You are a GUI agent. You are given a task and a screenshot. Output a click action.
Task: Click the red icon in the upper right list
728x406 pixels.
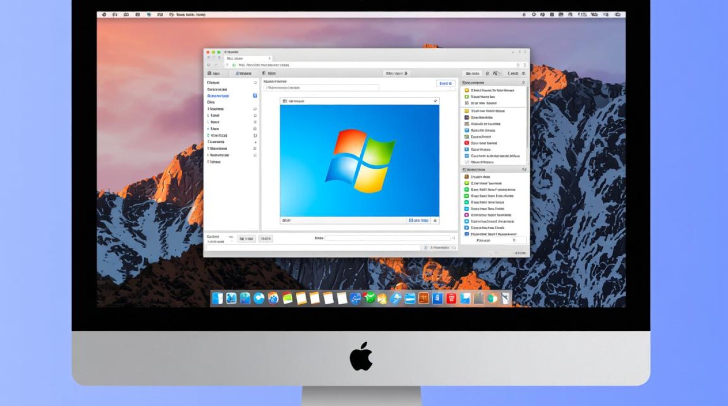click(466, 143)
